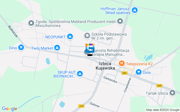This screenshot has width=180, height=112.
Task: Select the Mebland Producent mebli location pin
Action: pos(120,21)
